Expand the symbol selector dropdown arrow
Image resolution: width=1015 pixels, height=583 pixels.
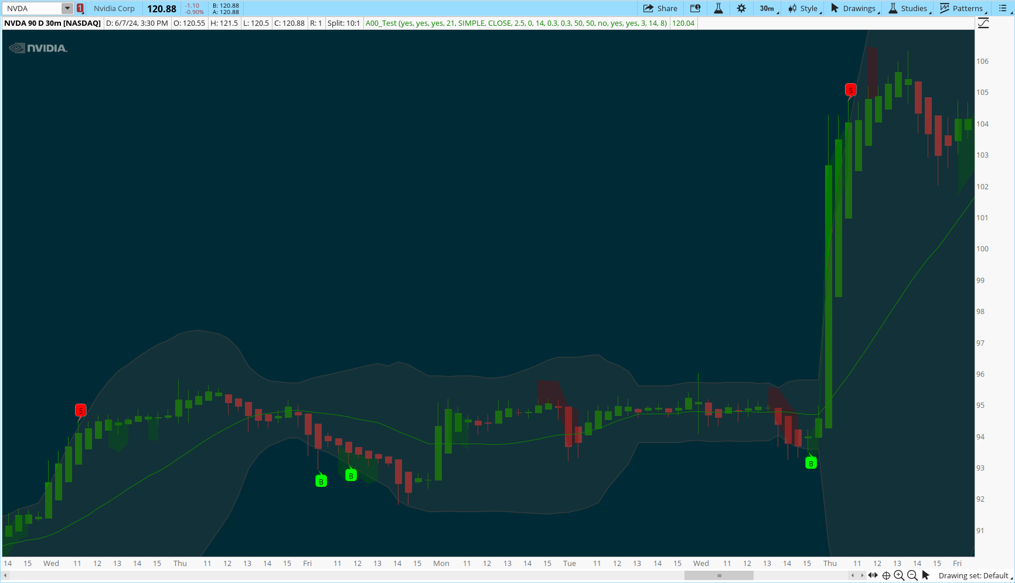pyautogui.click(x=67, y=8)
